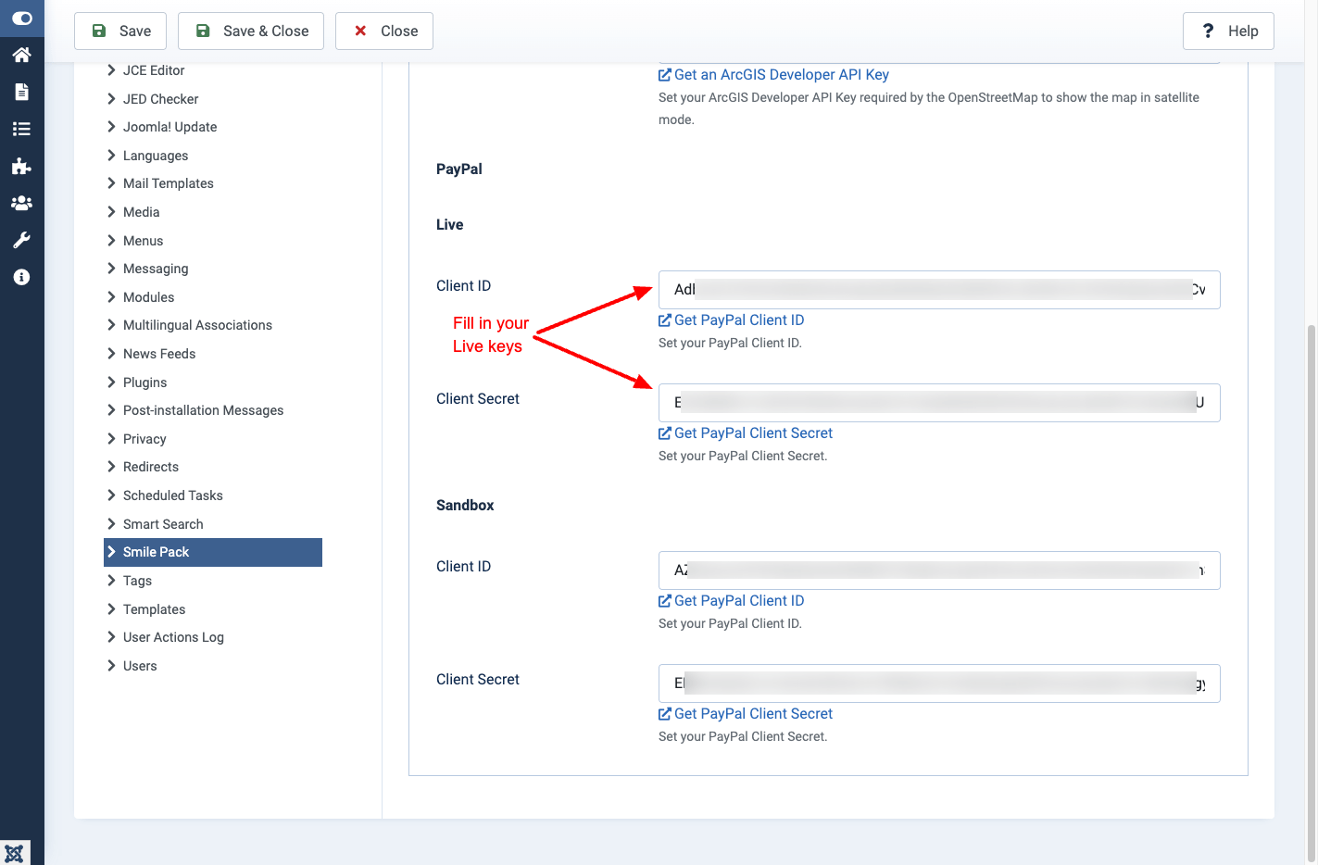
Task: Open the Menus list icon in the sidebar
Action: tap(21, 129)
